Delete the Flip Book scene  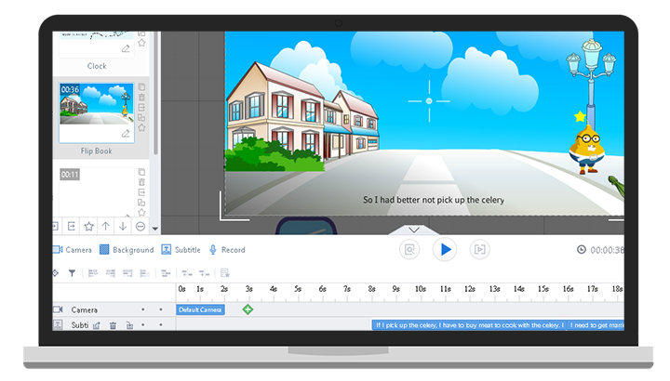pyautogui.click(x=141, y=98)
